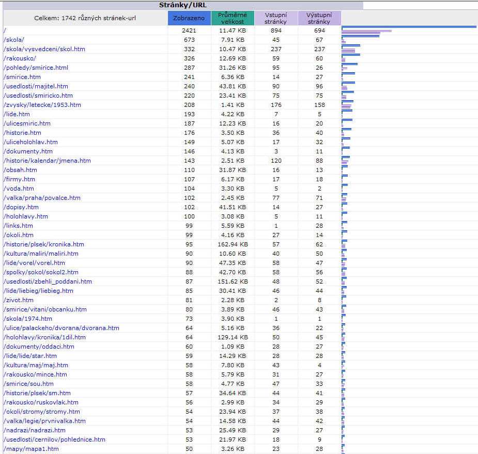Open /kultura/maliri/maliri.htm link

click(41, 254)
